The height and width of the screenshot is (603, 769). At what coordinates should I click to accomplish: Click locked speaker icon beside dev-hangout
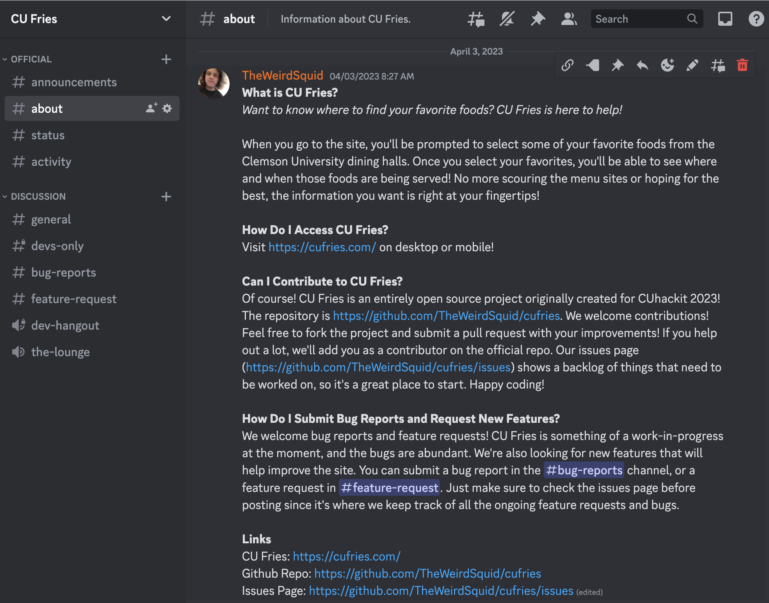coord(18,325)
